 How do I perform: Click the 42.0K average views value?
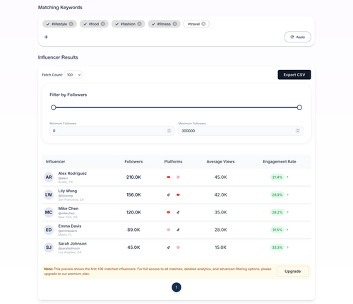[x=220, y=194]
